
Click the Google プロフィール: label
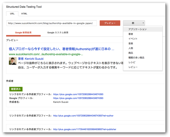coord(21,98)
